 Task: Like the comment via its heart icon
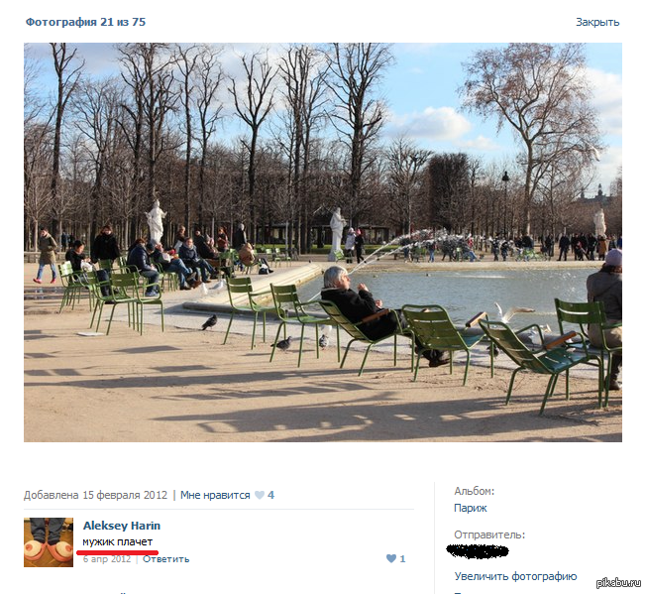tap(391, 558)
